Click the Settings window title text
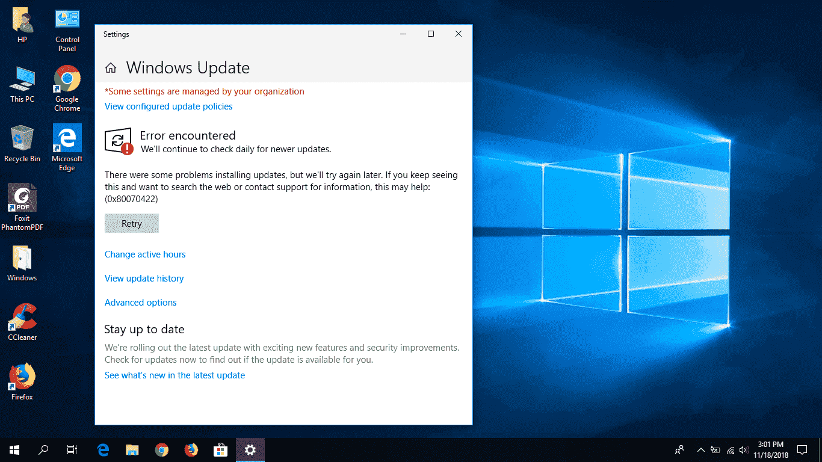 (116, 34)
